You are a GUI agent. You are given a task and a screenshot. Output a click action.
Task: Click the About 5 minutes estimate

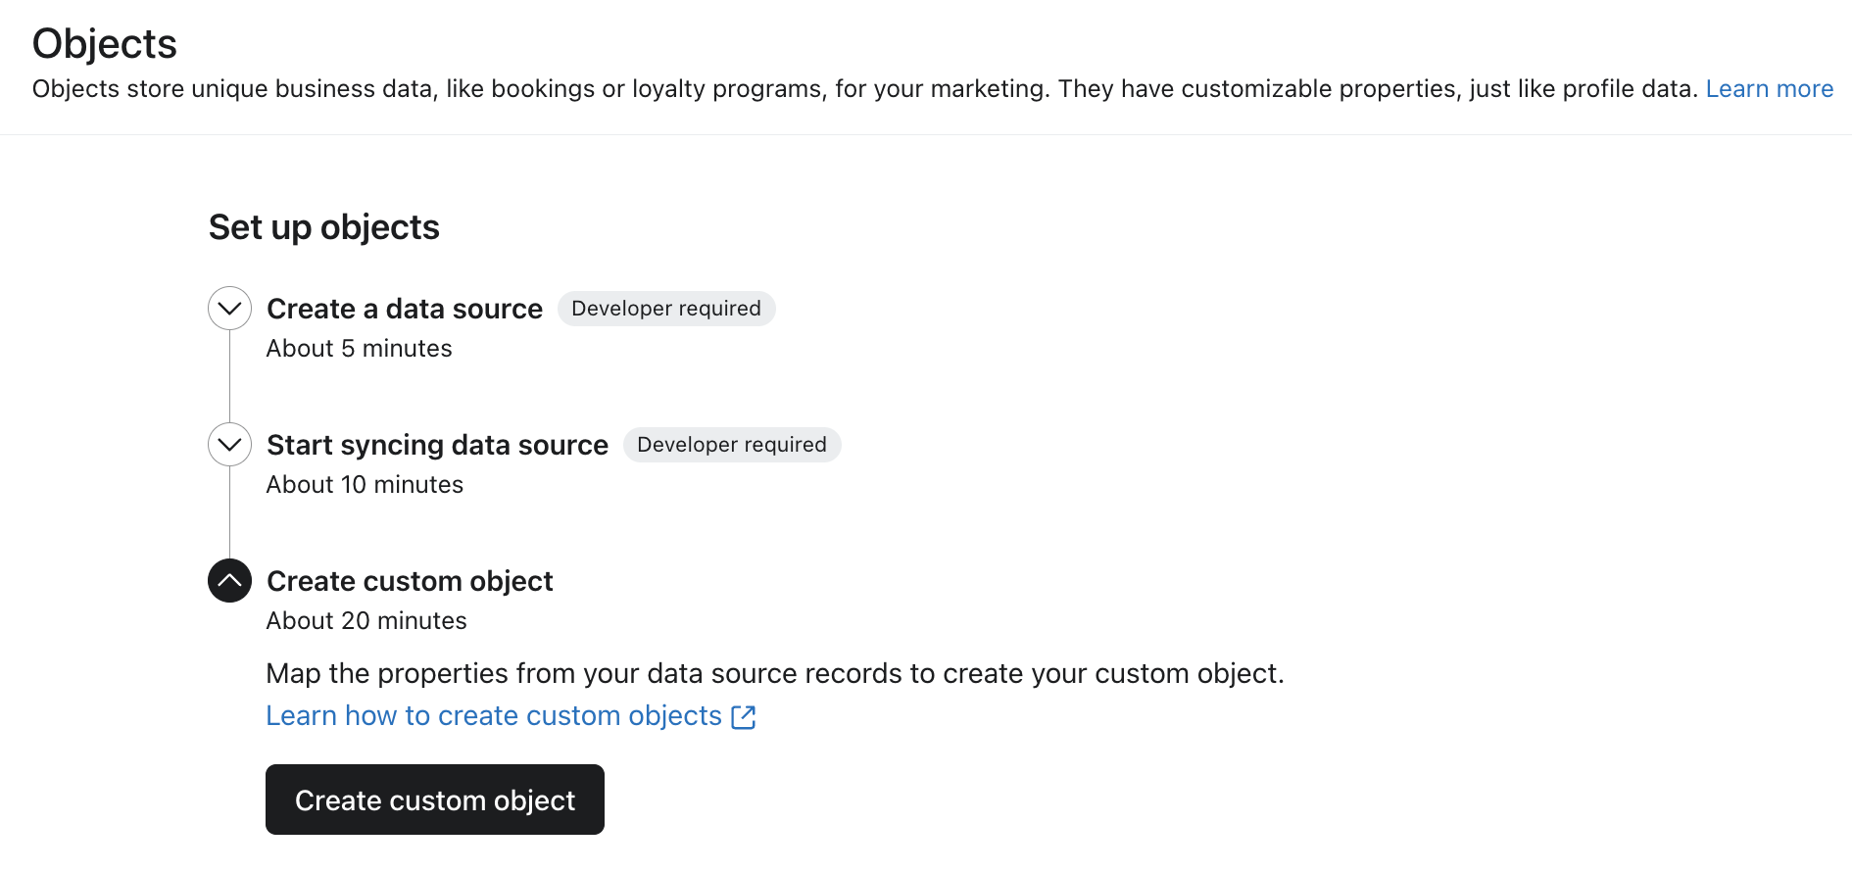click(359, 349)
